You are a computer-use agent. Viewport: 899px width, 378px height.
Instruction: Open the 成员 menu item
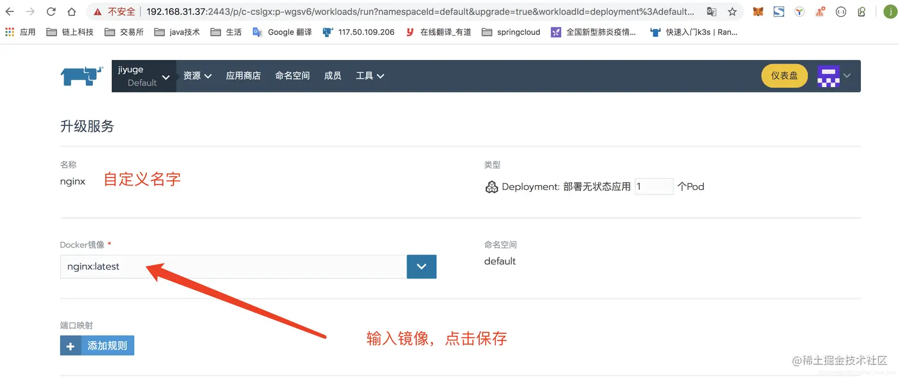[333, 76]
